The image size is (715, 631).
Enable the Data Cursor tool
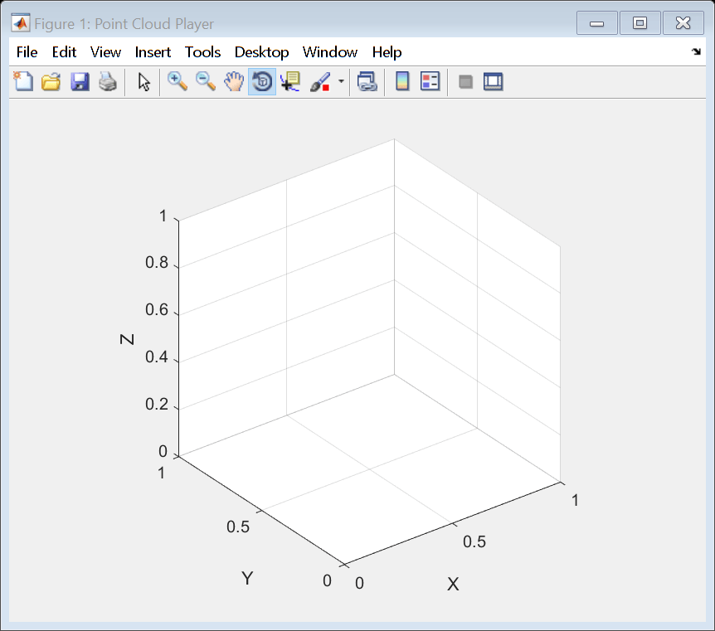290,82
